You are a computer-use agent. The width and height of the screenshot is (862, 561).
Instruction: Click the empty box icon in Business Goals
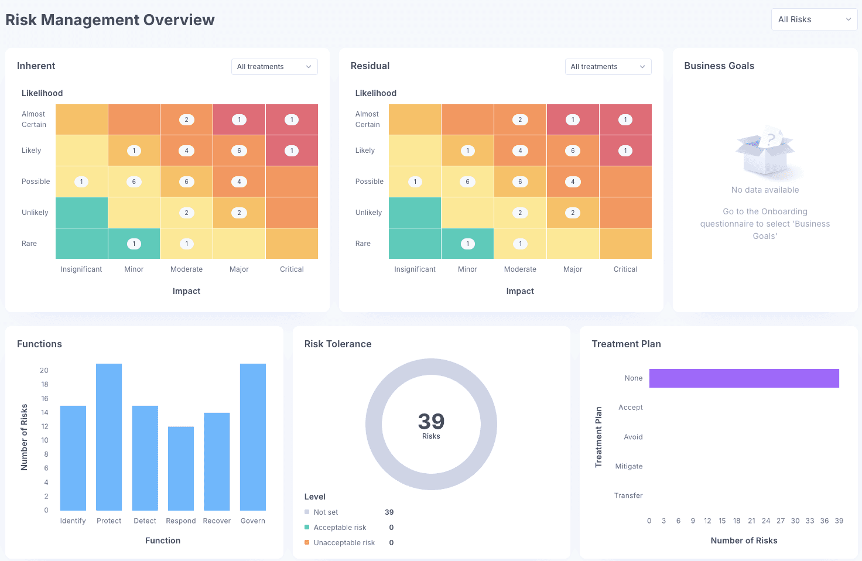click(765, 154)
